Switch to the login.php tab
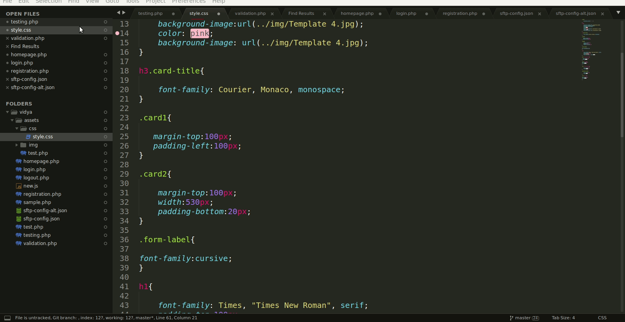Screen dimensions: 625x322 point(406,13)
